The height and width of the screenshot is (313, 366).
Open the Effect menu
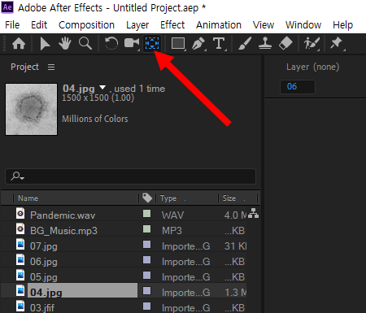click(172, 25)
